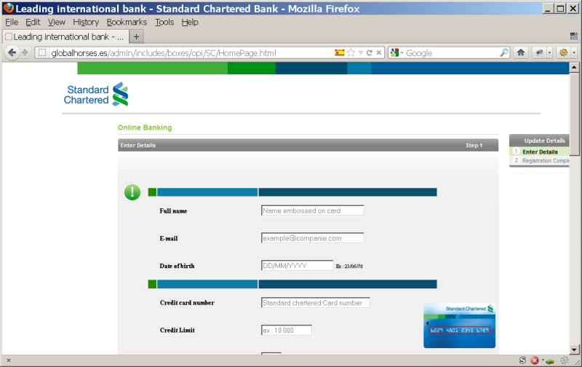Click the address bar URL text
The image size is (582, 367).
[x=163, y=53]
